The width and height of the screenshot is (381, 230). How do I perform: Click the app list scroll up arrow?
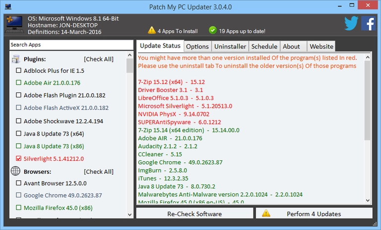click(129, 55)
